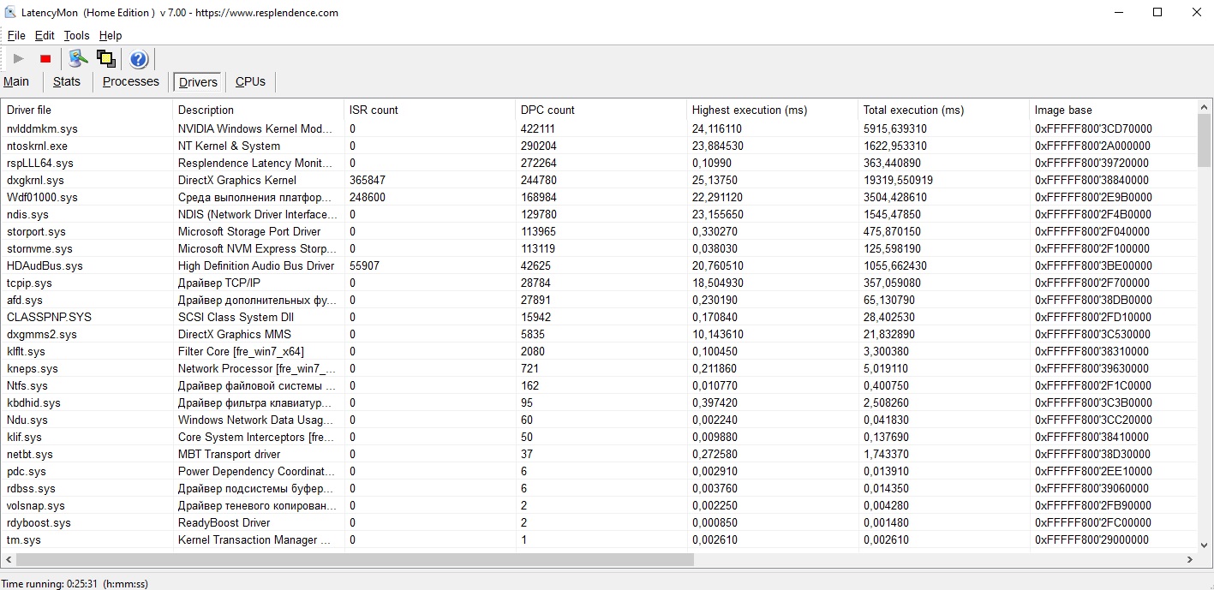
Task: Click the Driver file column header
Action: [29, 110]
